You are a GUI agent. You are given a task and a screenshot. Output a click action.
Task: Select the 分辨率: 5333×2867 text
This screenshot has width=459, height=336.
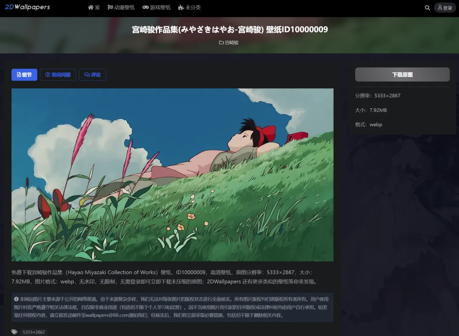(x=378, y=96)
